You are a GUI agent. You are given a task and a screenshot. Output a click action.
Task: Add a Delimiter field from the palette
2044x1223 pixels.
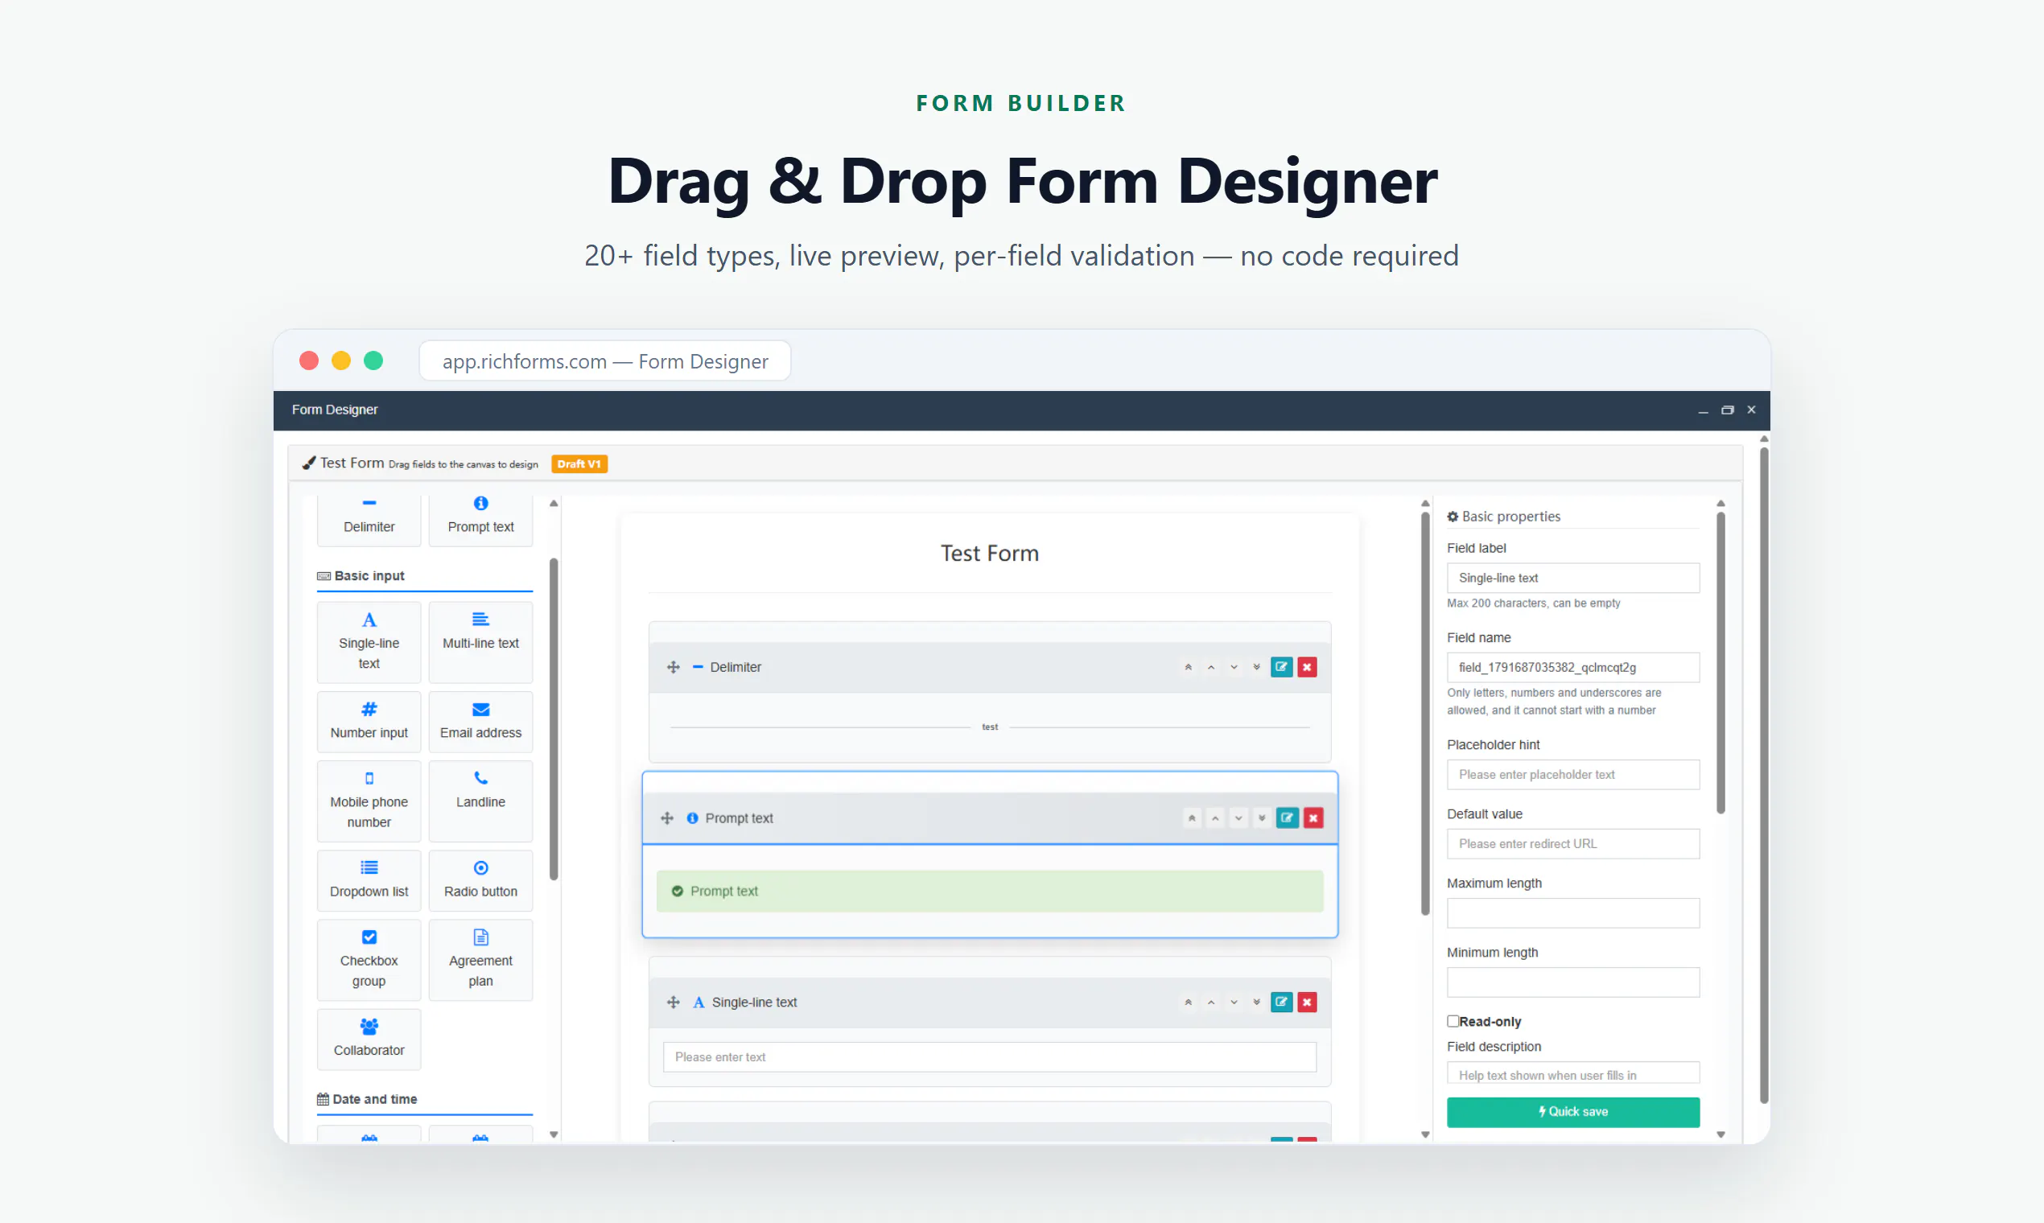coord(369,519)
